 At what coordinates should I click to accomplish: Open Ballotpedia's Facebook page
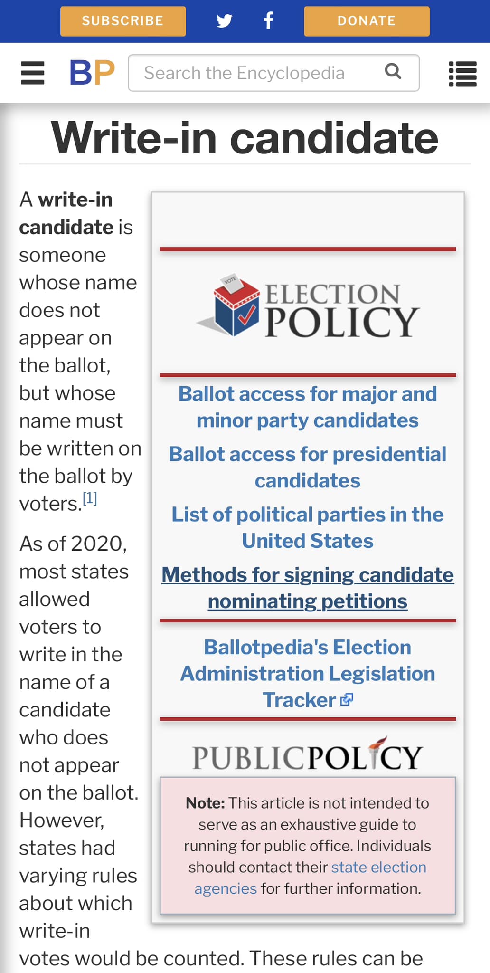tap(269, 21)
